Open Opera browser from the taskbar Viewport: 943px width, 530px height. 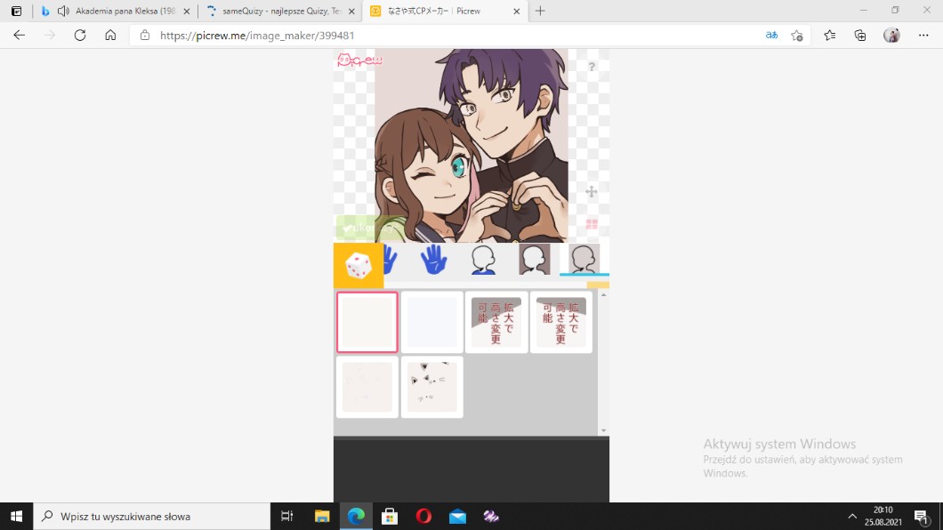click(x=423, y=516)
